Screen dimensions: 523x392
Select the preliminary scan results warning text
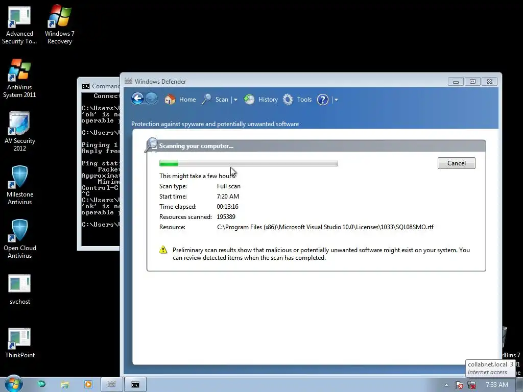point(321,254)
